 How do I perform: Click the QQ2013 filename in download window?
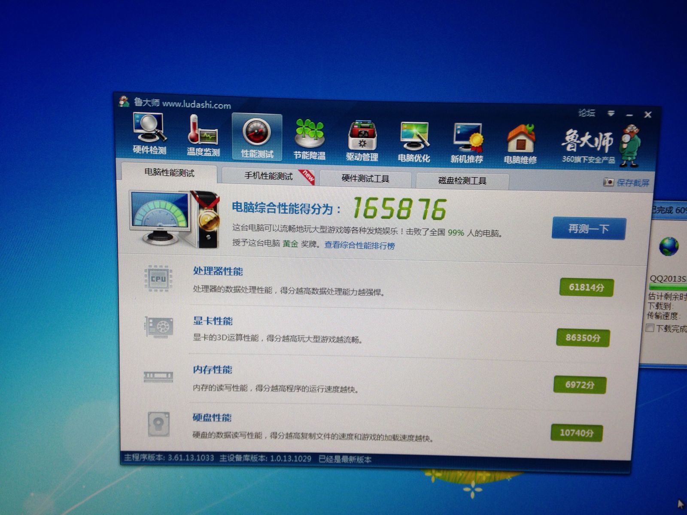[x=668, y=279]
